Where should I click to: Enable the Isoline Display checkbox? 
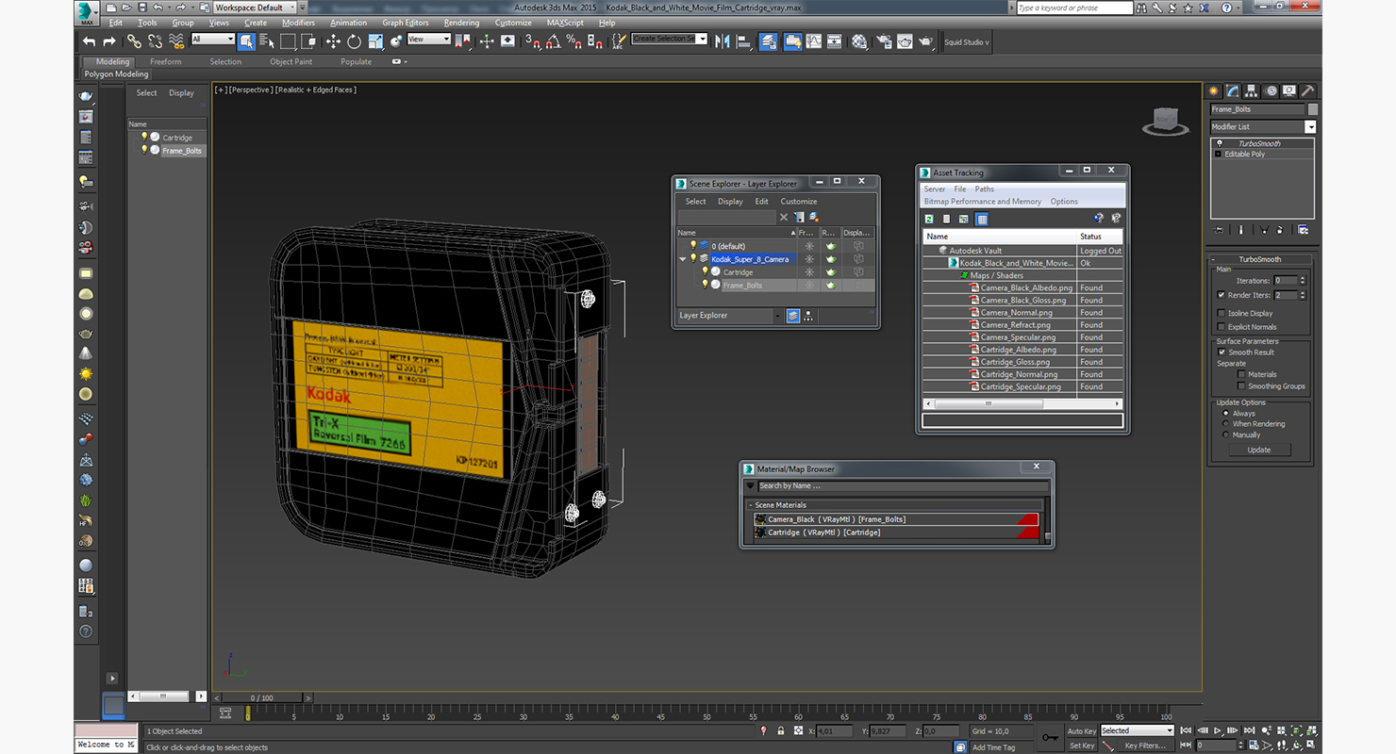1221,313
